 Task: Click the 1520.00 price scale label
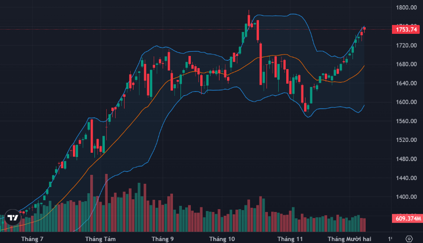click(x=407, y=140)
